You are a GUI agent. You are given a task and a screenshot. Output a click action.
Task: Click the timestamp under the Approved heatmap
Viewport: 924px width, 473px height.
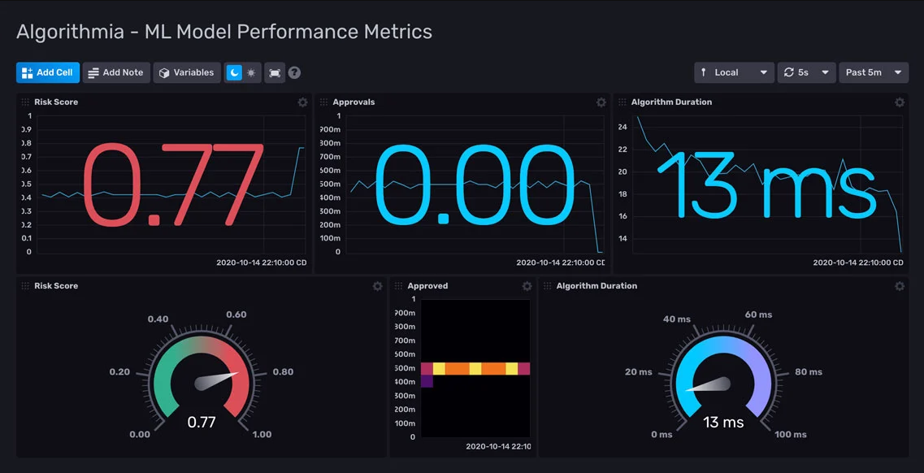click(498, 446)
